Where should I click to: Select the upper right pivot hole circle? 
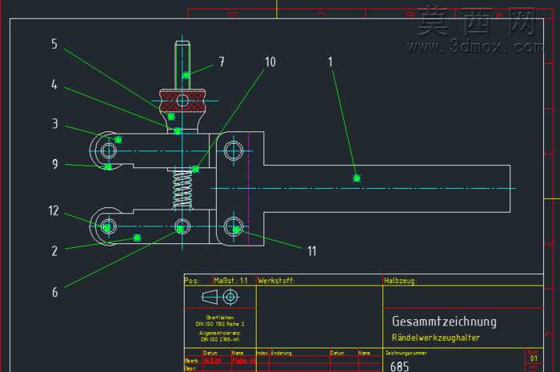pos(234,150)
